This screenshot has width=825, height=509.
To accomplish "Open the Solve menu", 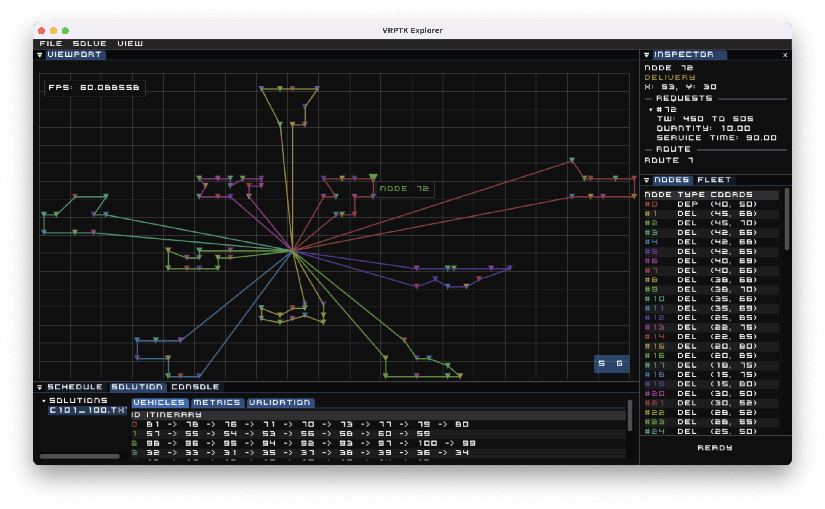I will point(90,44).
